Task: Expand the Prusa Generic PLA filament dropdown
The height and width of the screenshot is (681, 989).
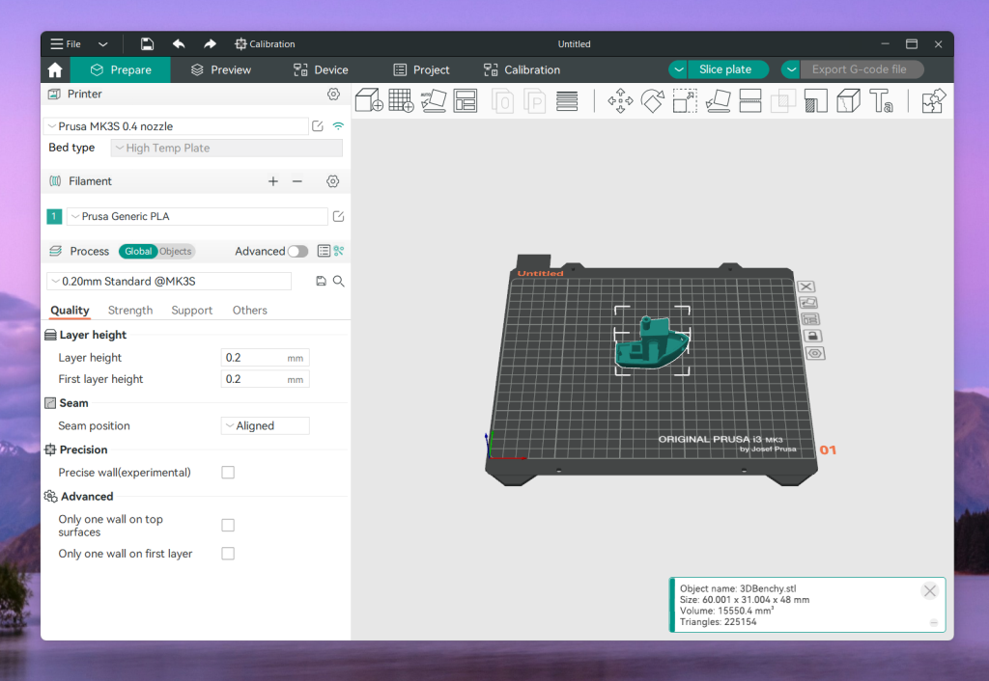Action: click(198, 216)
